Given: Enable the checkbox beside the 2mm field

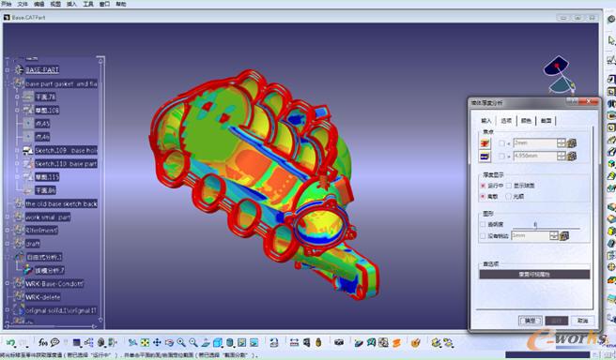Looking at the screenshot, I should [501, 143].
